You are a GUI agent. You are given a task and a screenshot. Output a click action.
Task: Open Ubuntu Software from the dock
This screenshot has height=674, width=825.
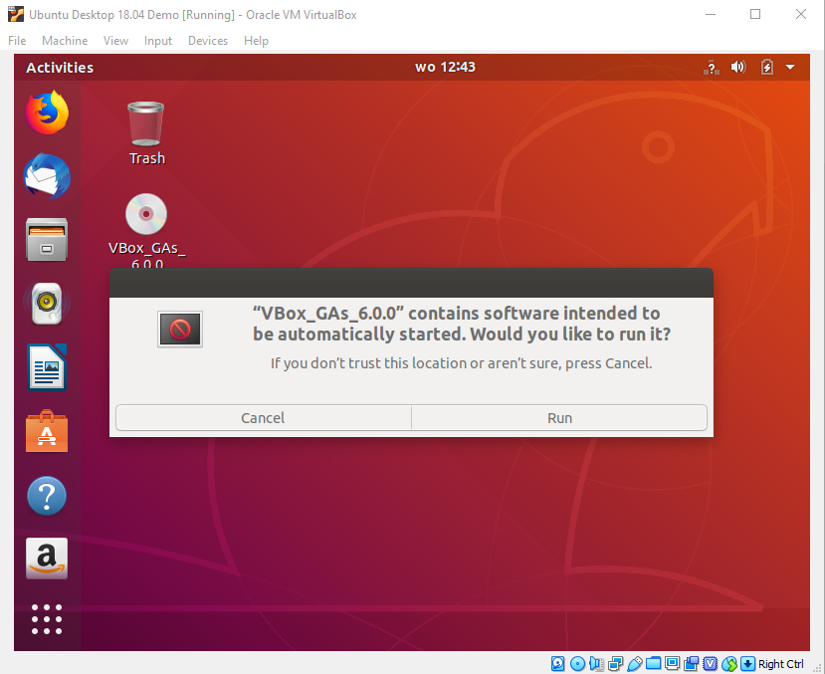(47, 431)
